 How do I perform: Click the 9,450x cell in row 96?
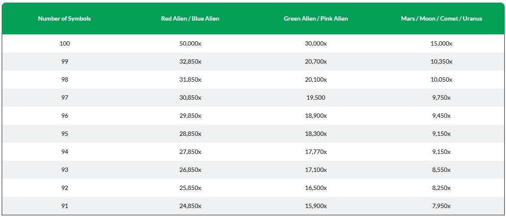[x=442, y=116]
